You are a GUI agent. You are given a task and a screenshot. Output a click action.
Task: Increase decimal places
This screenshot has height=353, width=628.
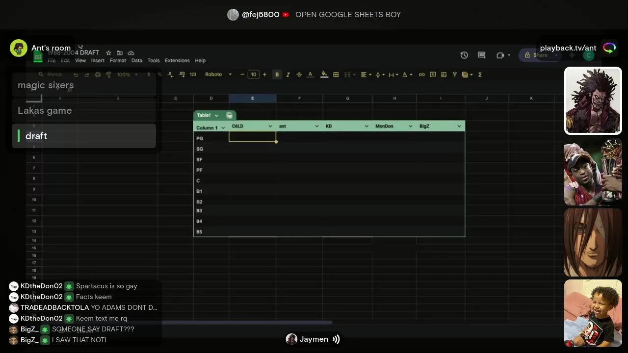182,75
